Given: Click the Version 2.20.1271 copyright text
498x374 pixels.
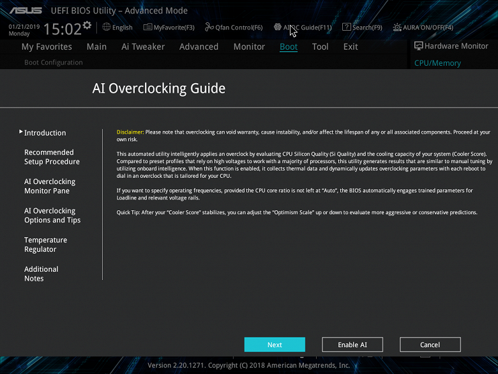Looking at the screenshot, I should (x=249, y=365).
